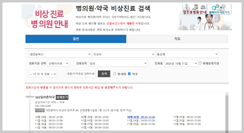Open the 대전광역시 city dropdown
The width and height of the screenshot is (244, 133).
click(60, 54)
